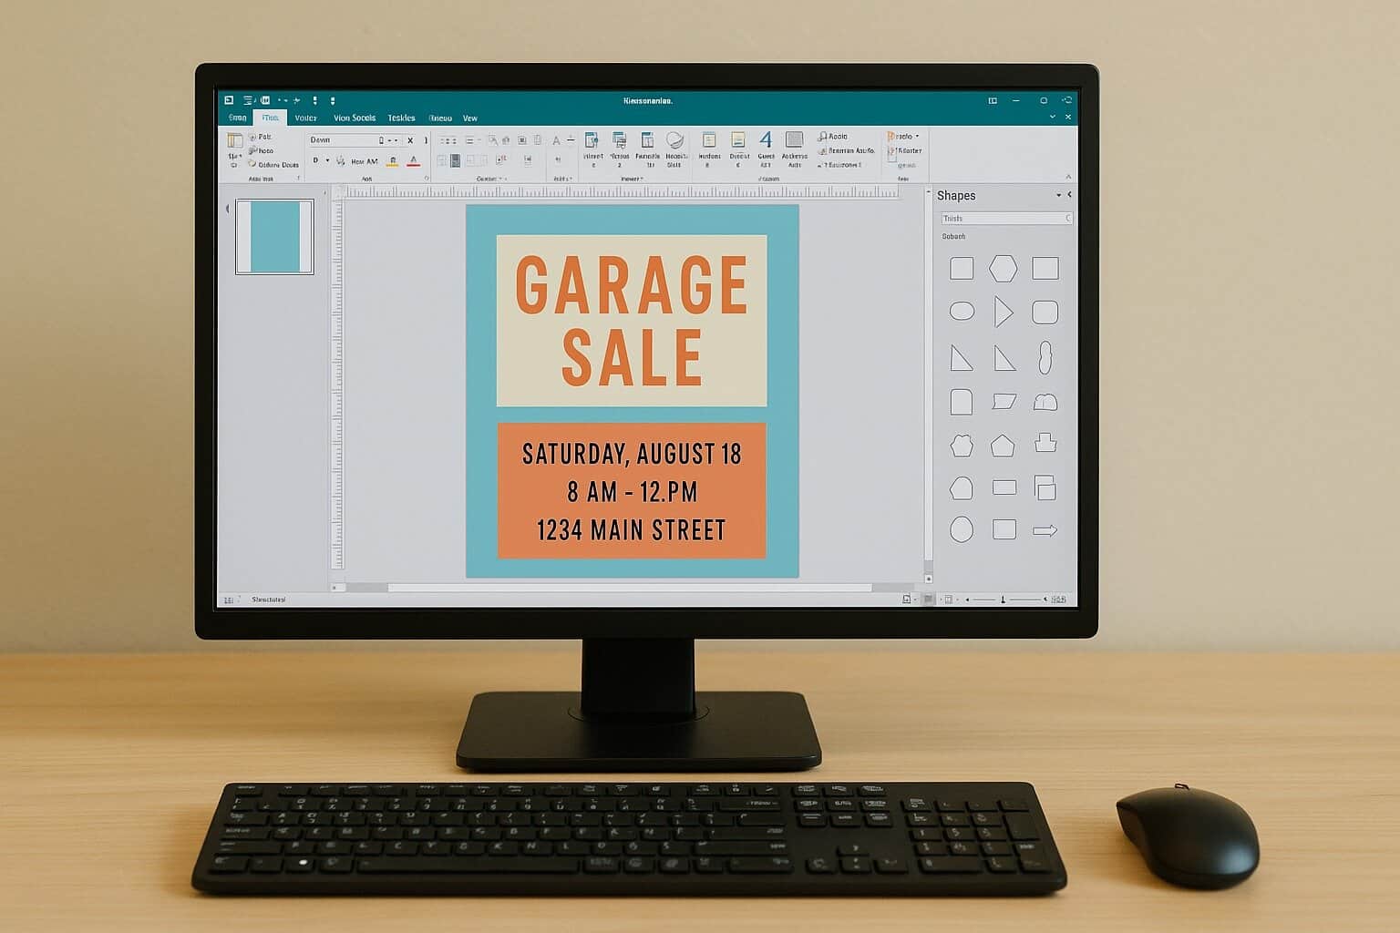
Task: Click the Paste icon in the ribbon
Action: click(234, 140)
